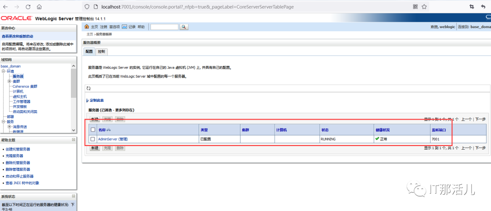The image size is (491, 211).
Task: Click the magnifier search button
Action: pyautogui.click(x=184, y=27)
